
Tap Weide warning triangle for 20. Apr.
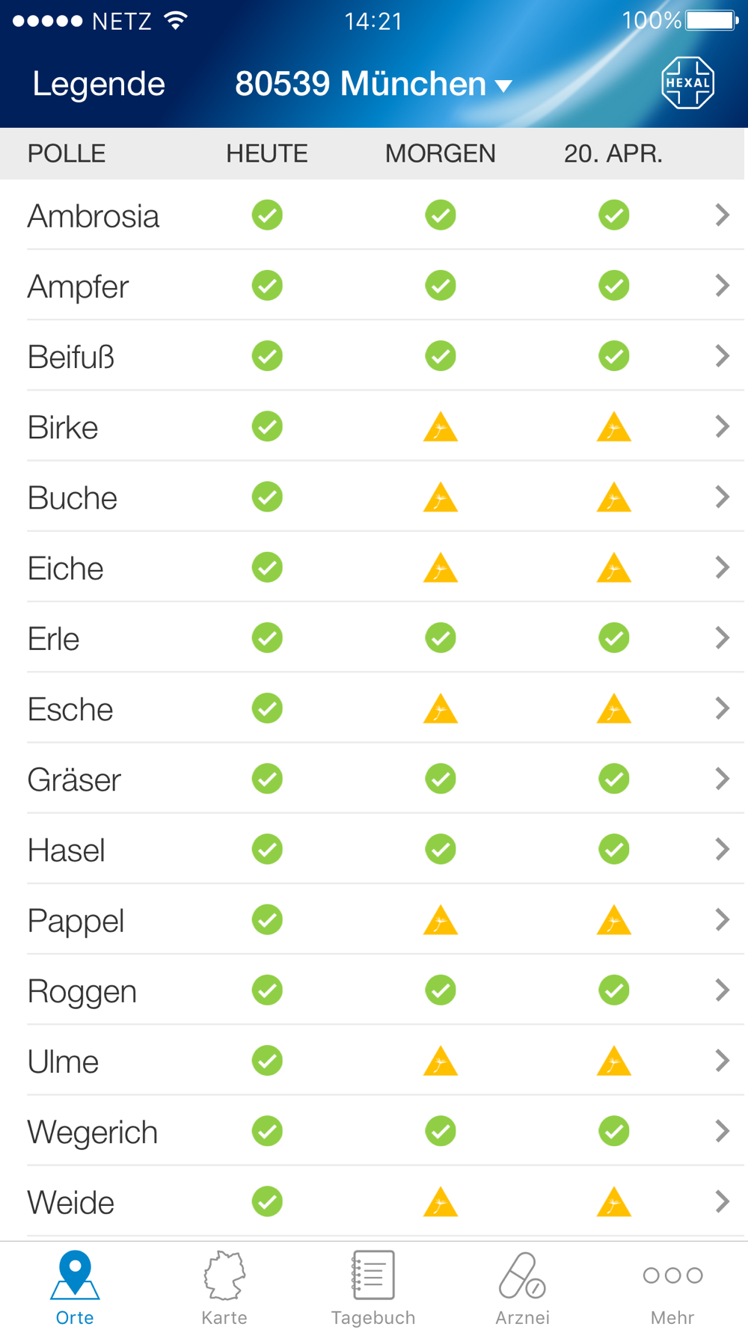(614, 1202)
